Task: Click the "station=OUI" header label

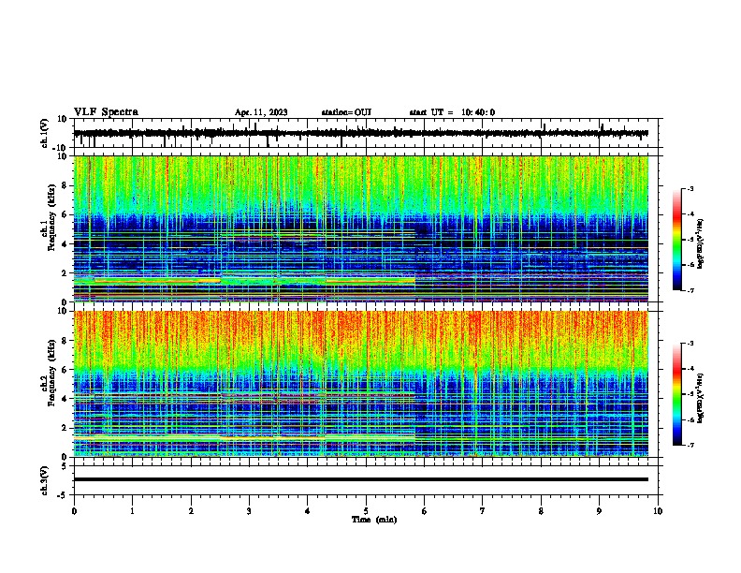Action: point(346,112)
